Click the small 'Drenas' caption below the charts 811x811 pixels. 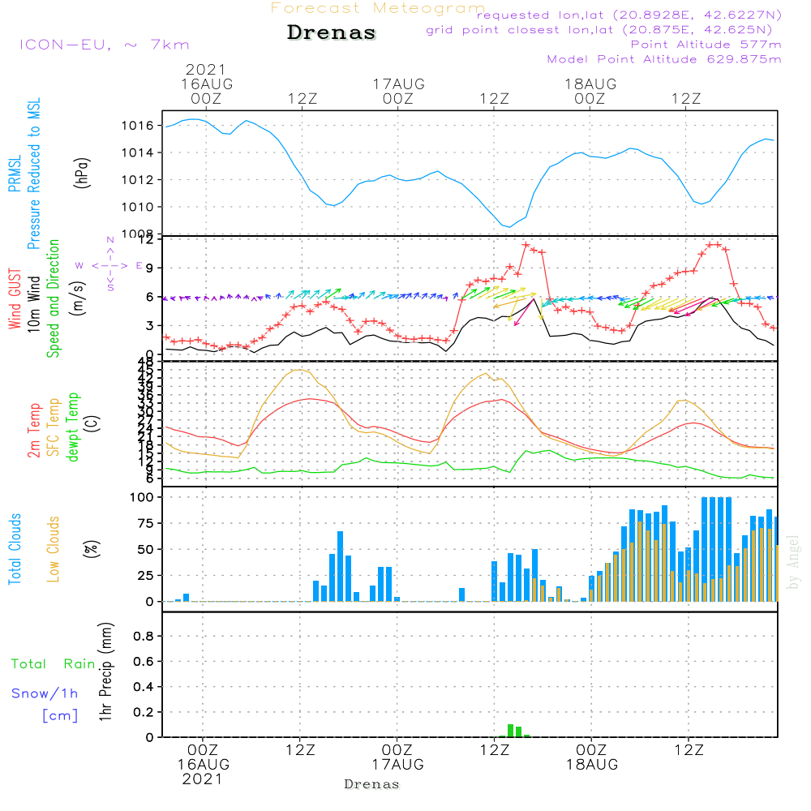click(372, 784)
